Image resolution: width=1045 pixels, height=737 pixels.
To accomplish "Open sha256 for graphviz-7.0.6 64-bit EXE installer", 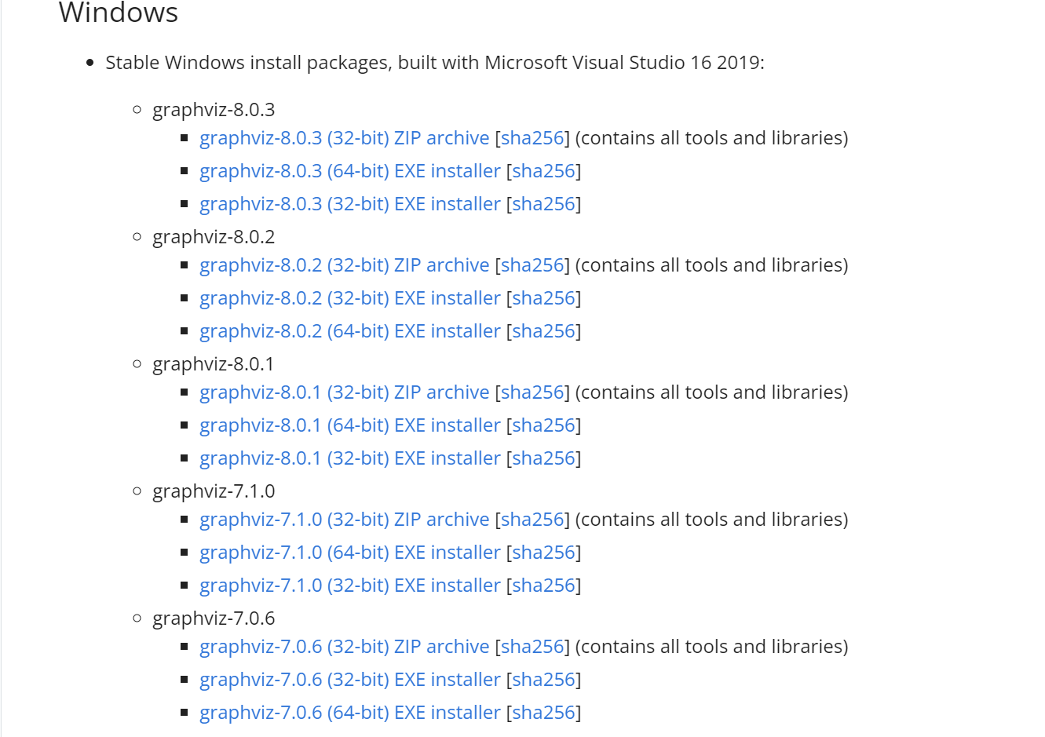I will tap(543, 713).
